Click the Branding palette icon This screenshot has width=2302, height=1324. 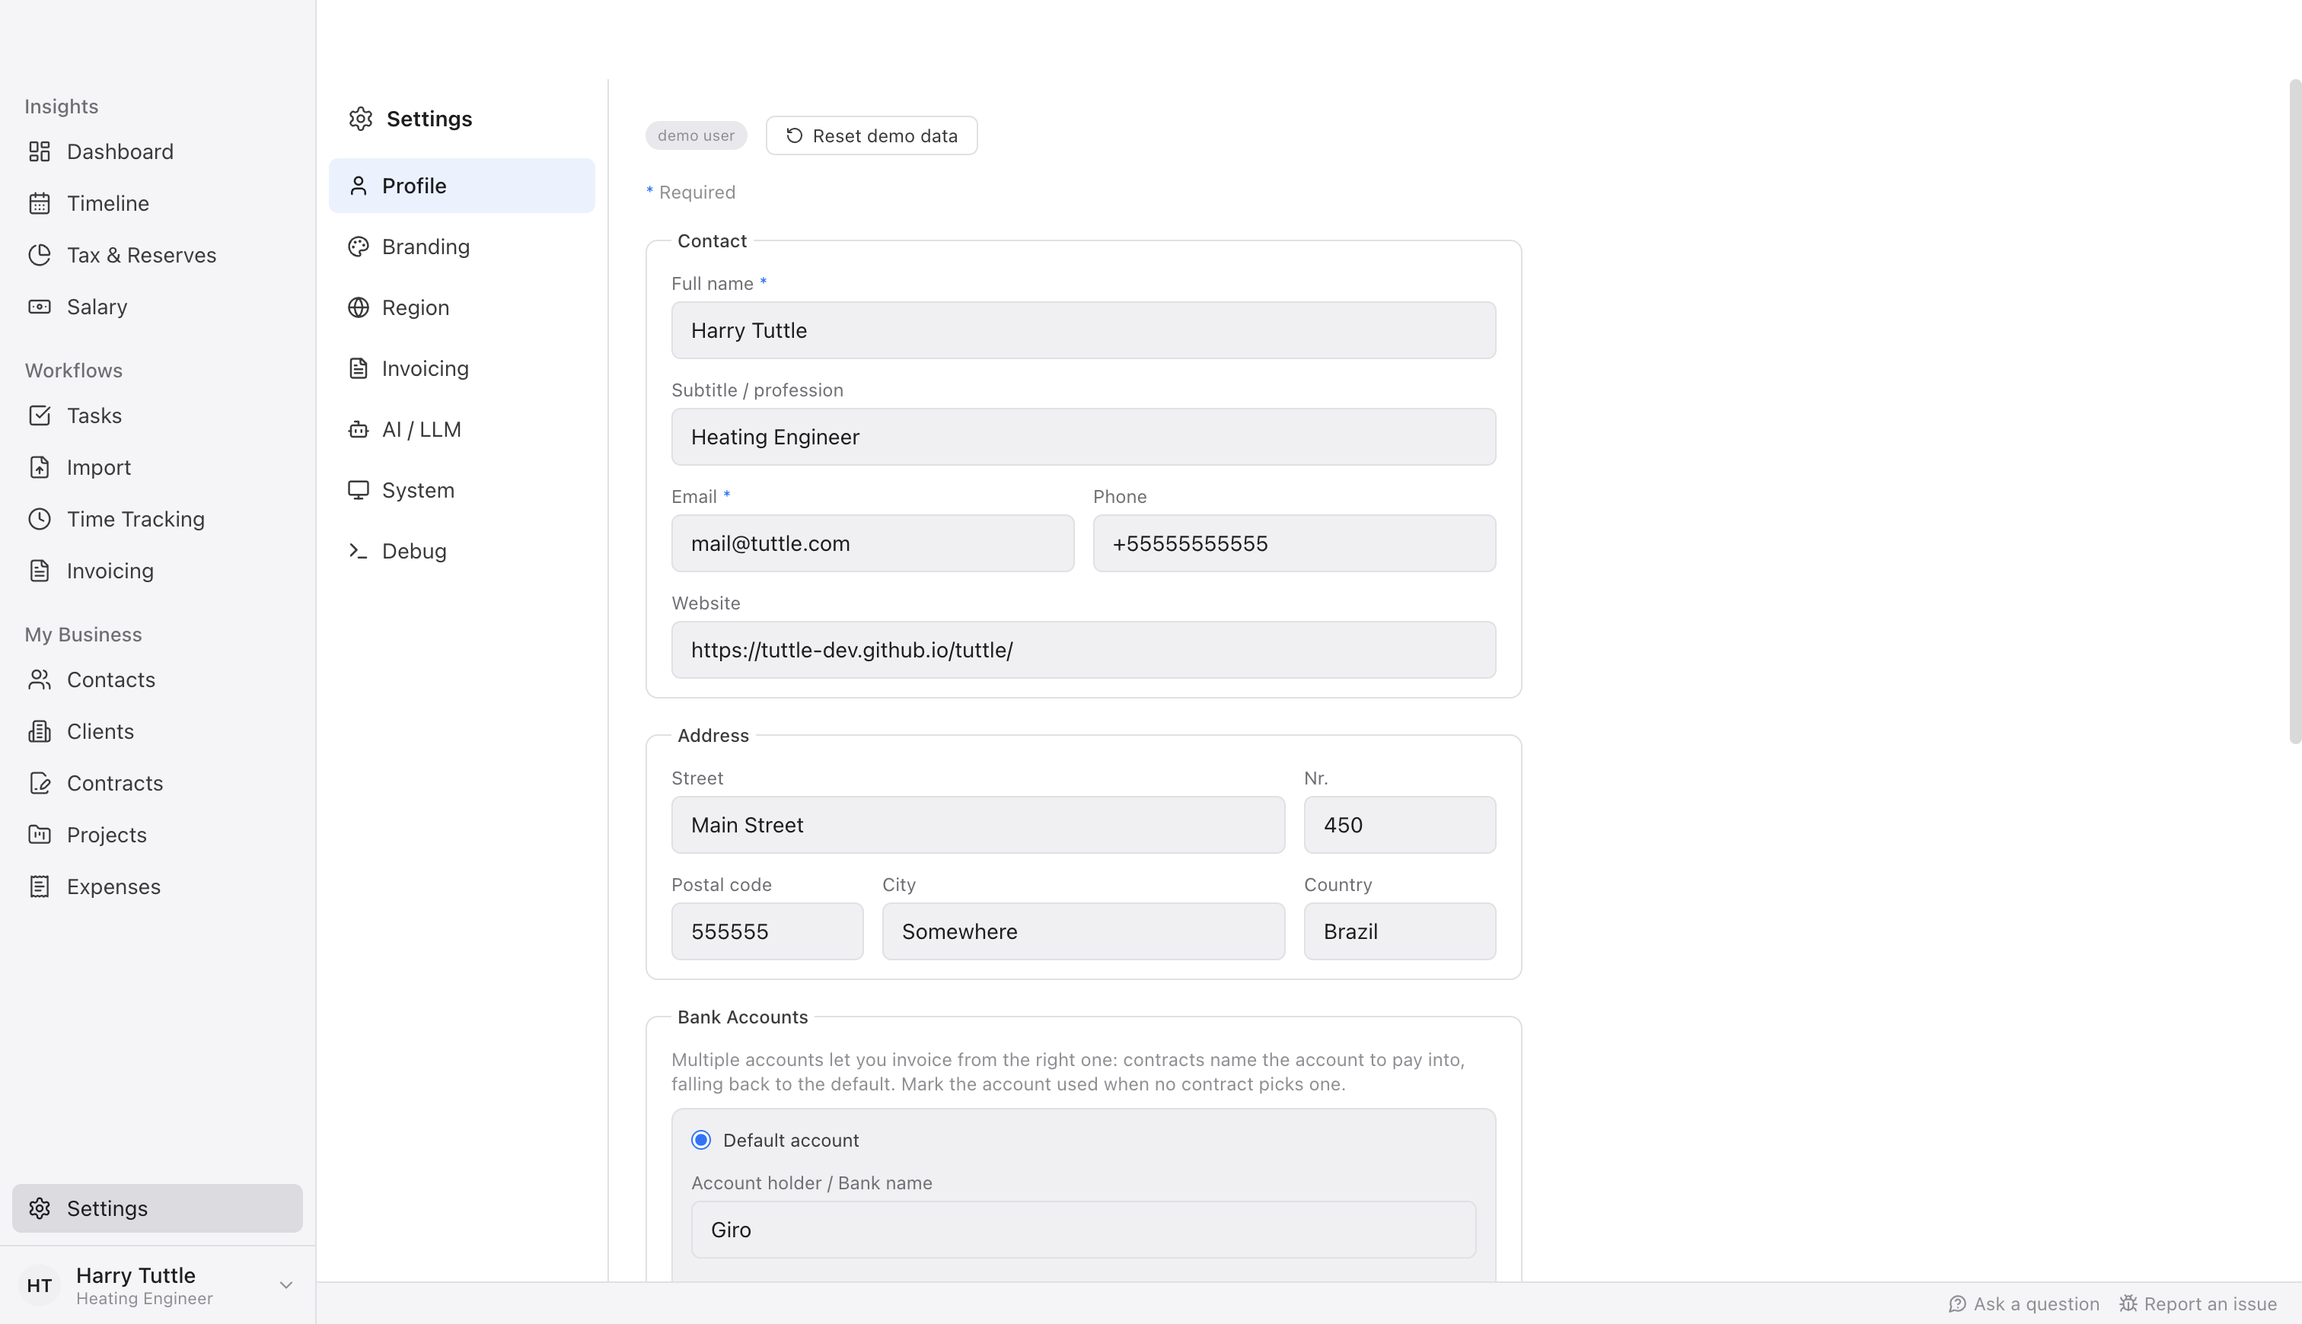pos(359,247)
